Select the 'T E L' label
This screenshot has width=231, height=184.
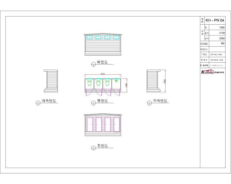tap(204, 54)
